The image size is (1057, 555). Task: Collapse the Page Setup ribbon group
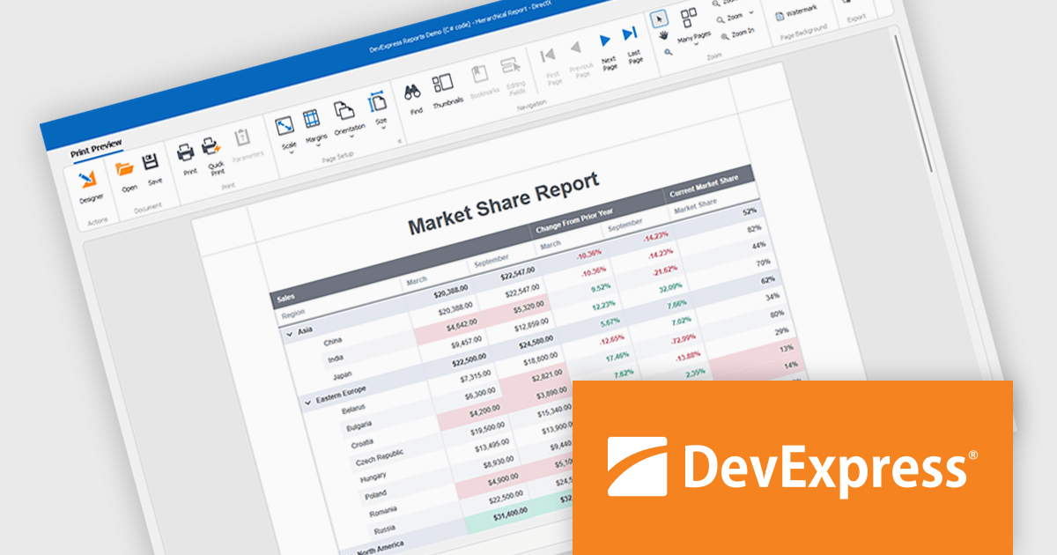[400, 140]
